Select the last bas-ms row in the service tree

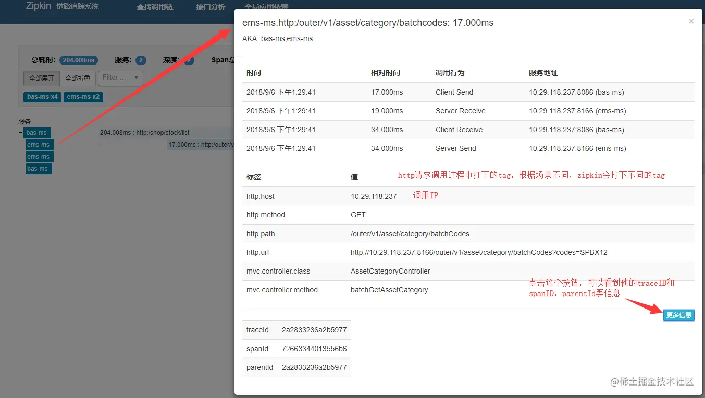point(39,169)
